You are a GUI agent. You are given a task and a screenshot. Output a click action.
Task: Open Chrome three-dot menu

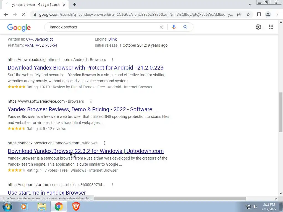pyautogui.click(x=277, y=14)
